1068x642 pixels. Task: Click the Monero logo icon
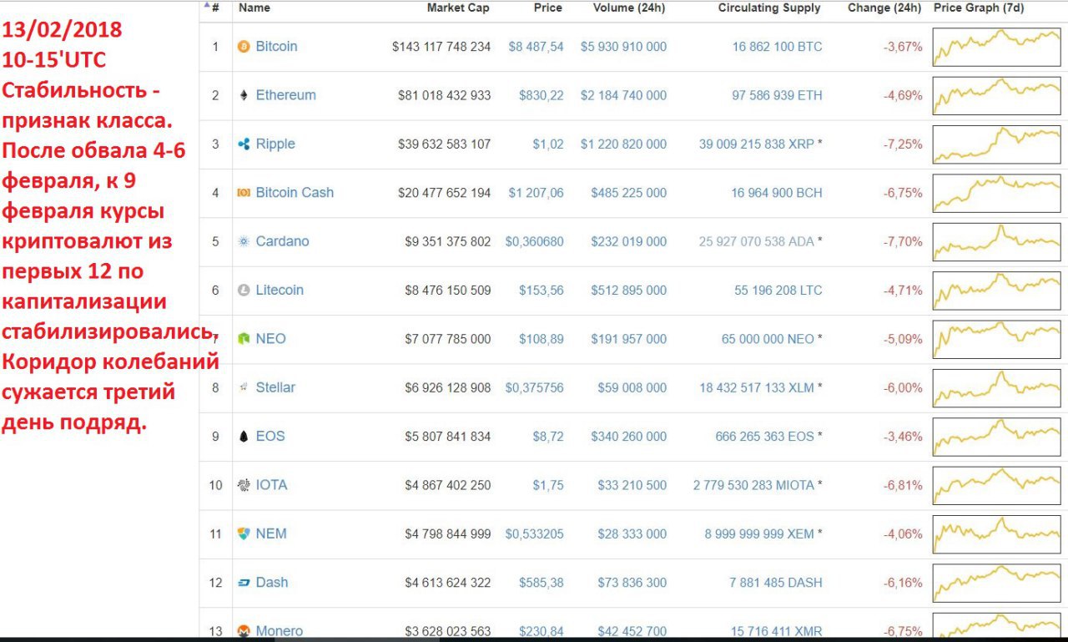click(x=244, y=631)
